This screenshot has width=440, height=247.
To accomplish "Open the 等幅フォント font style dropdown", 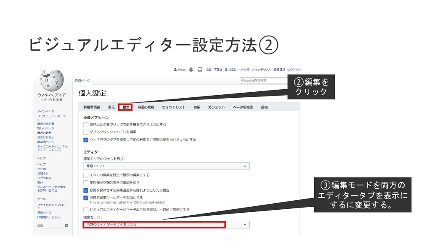I will [x=166, y=166].
